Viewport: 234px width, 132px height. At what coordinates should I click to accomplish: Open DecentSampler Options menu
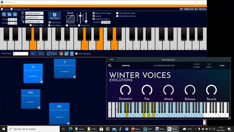[x=112, y=59]
